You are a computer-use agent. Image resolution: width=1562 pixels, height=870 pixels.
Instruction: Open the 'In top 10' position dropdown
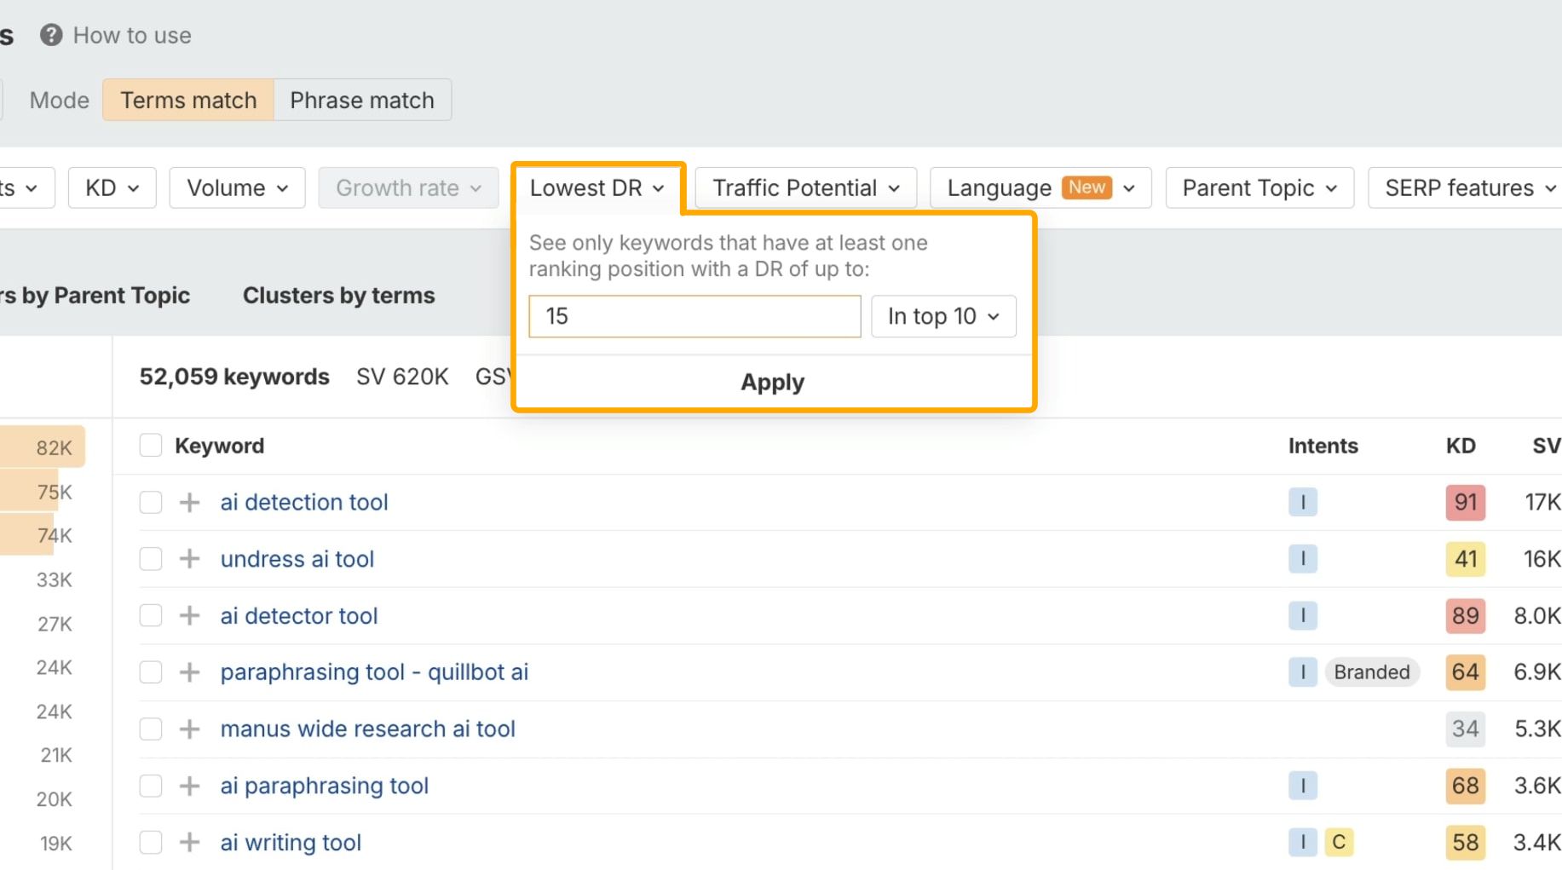click(x=943, y=315)
